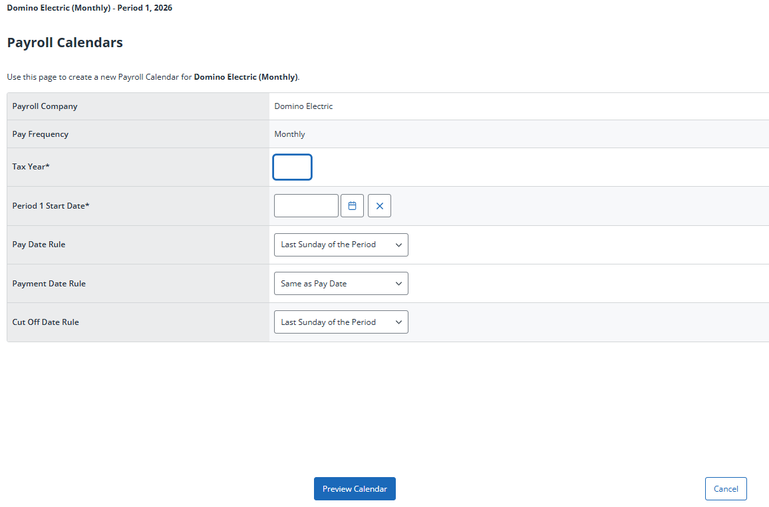
Task: Focus the Tax Year input box
Action: (x=292, y=167)
